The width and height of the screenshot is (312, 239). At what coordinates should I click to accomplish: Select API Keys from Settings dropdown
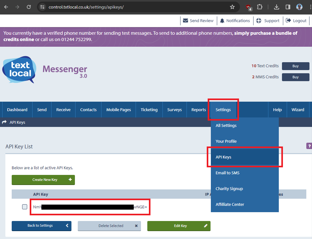[x=245, y=157]
